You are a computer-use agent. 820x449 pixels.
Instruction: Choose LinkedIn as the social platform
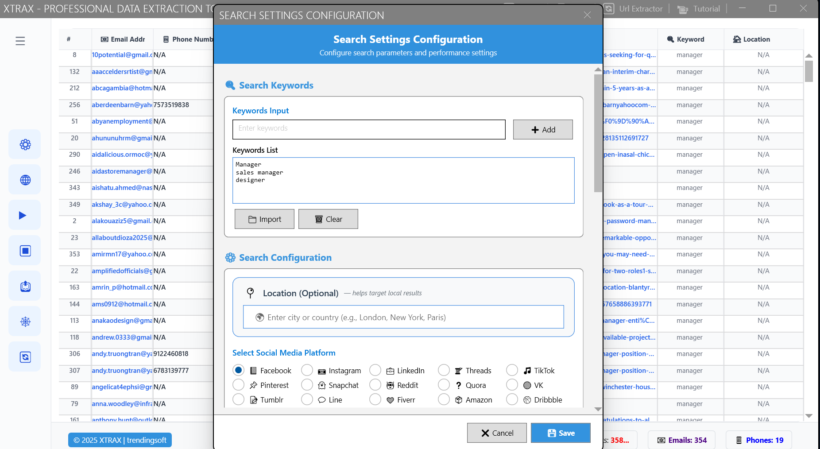click(375, 370)
